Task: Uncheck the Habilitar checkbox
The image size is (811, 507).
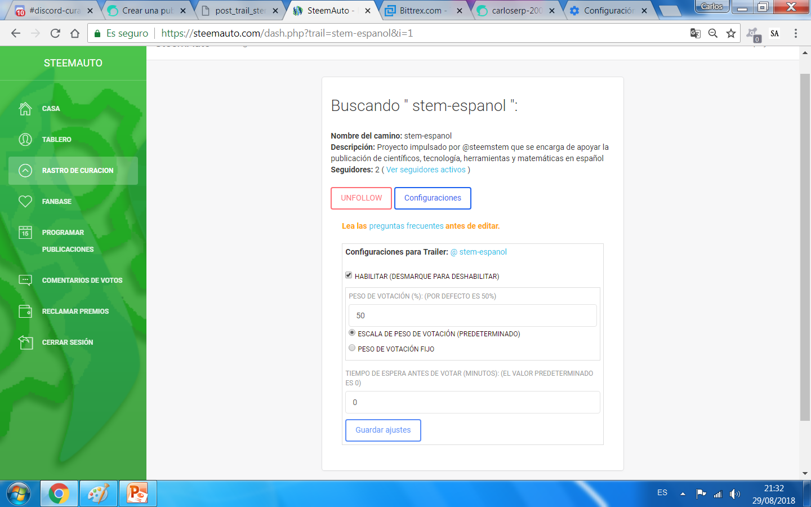Action: point(349,275)
